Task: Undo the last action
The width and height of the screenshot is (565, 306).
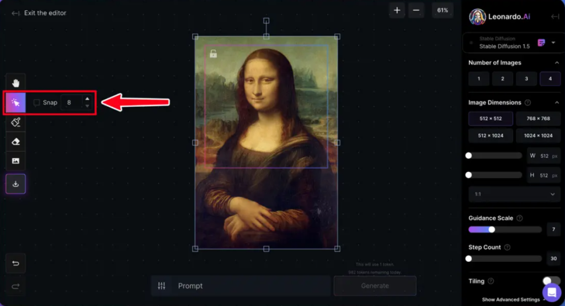Action: point(15,264)
